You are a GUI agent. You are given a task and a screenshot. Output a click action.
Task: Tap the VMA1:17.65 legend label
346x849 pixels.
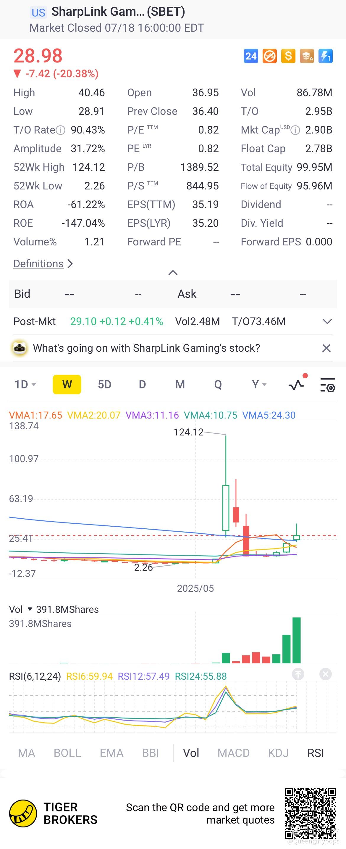point(35,415)
